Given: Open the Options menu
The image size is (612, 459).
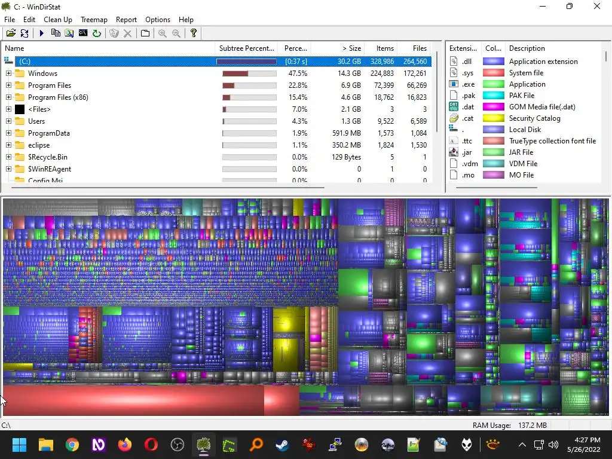Looking at the screenshot, I should tap(158, 20).
